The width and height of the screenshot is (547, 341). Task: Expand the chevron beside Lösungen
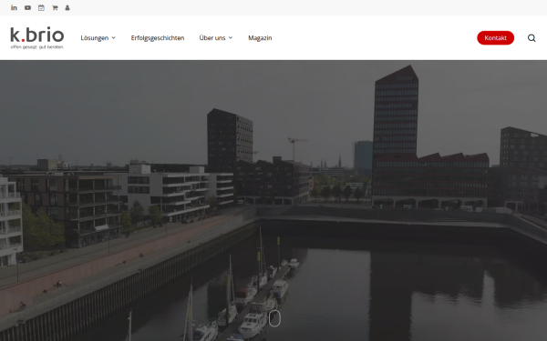113,38
